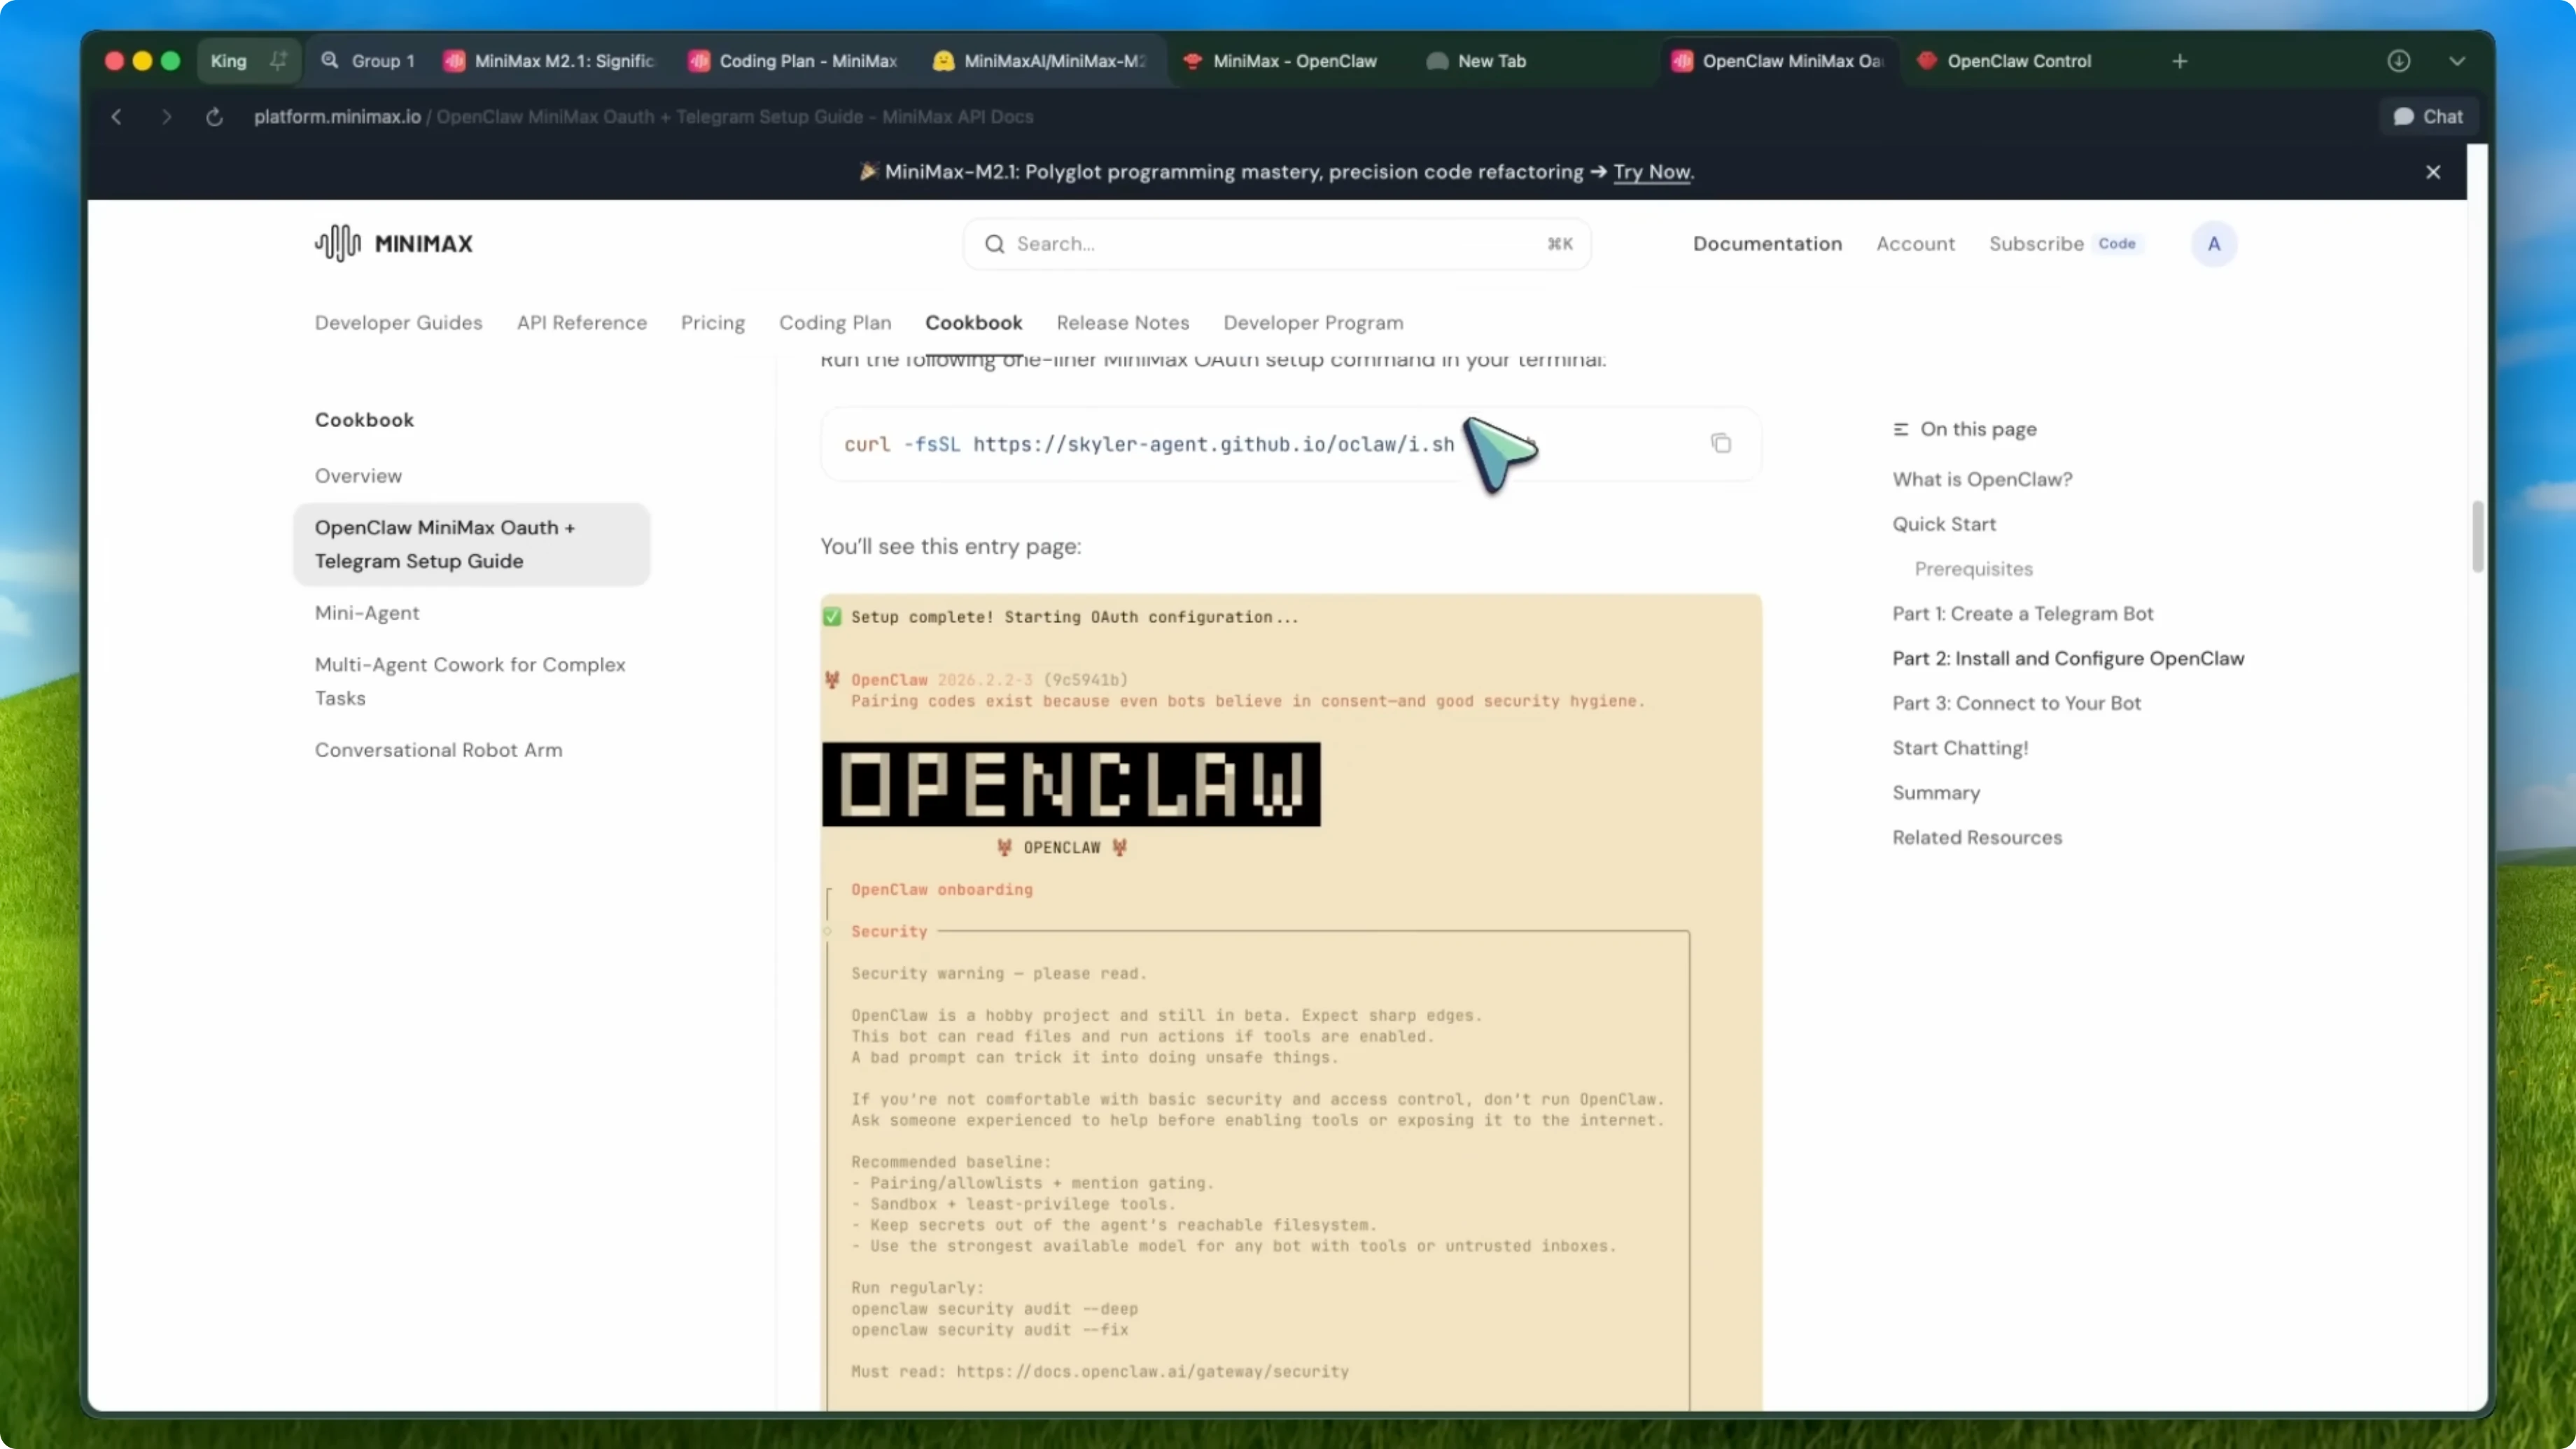
Task: Open the Try Now link
Action: pos(1651,172)
